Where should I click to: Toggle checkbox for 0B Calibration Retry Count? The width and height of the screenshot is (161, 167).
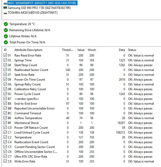point(5,89)
